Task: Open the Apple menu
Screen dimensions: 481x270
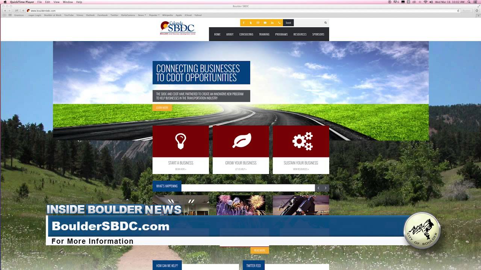Action: (x=5, y=2)
